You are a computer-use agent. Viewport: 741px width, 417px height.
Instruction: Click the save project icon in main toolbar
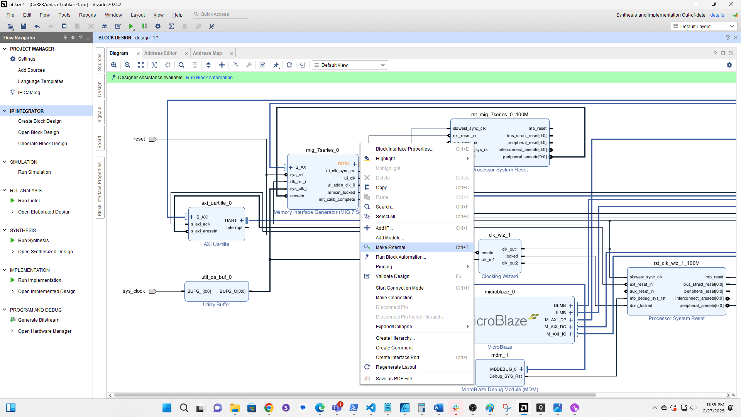click(24, 26)
